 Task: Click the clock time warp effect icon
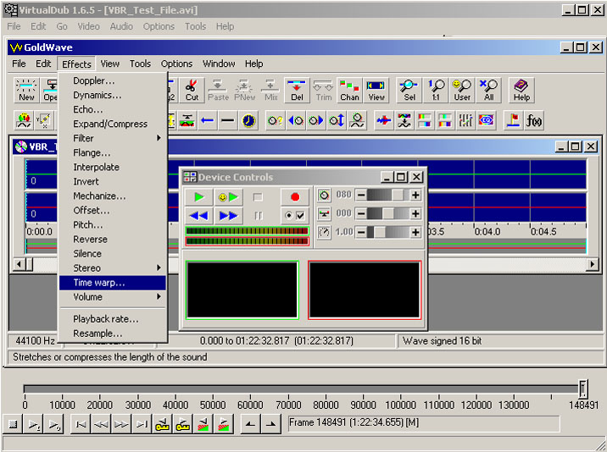pos(248,121)
